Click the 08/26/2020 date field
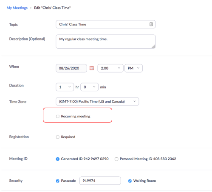The height and width of the screenshot is (192, 212). tap(71, 68)
